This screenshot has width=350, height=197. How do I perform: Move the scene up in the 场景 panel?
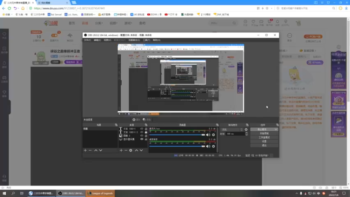pos(96,150)
